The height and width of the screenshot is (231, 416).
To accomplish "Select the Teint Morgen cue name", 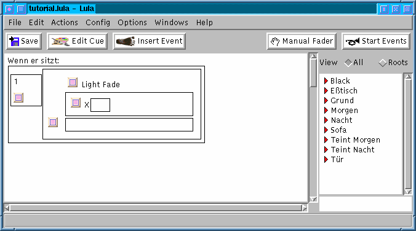I will 356,140.
